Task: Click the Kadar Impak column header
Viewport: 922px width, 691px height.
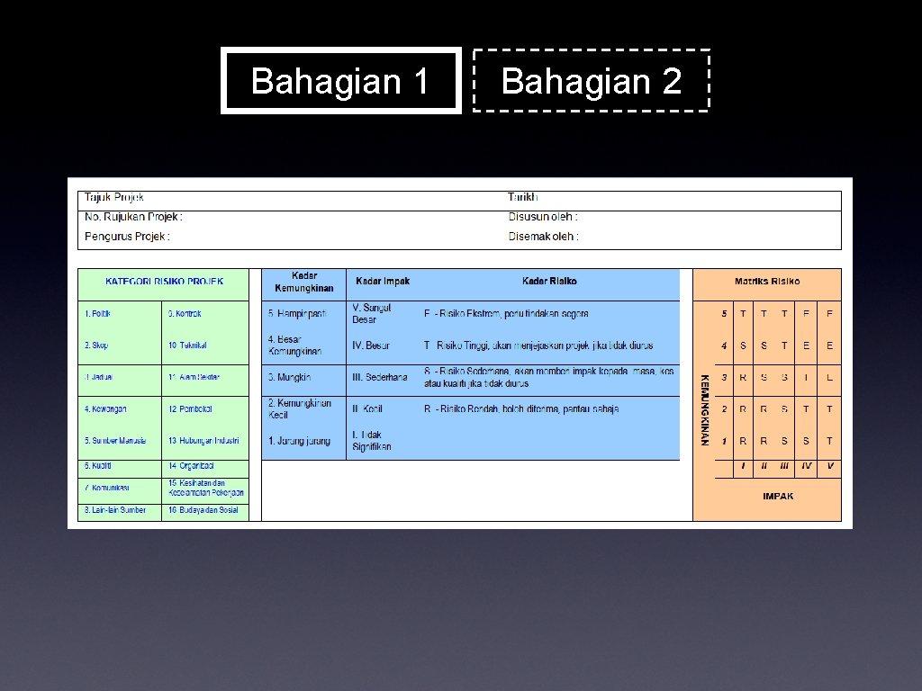Action: point(383,282)
